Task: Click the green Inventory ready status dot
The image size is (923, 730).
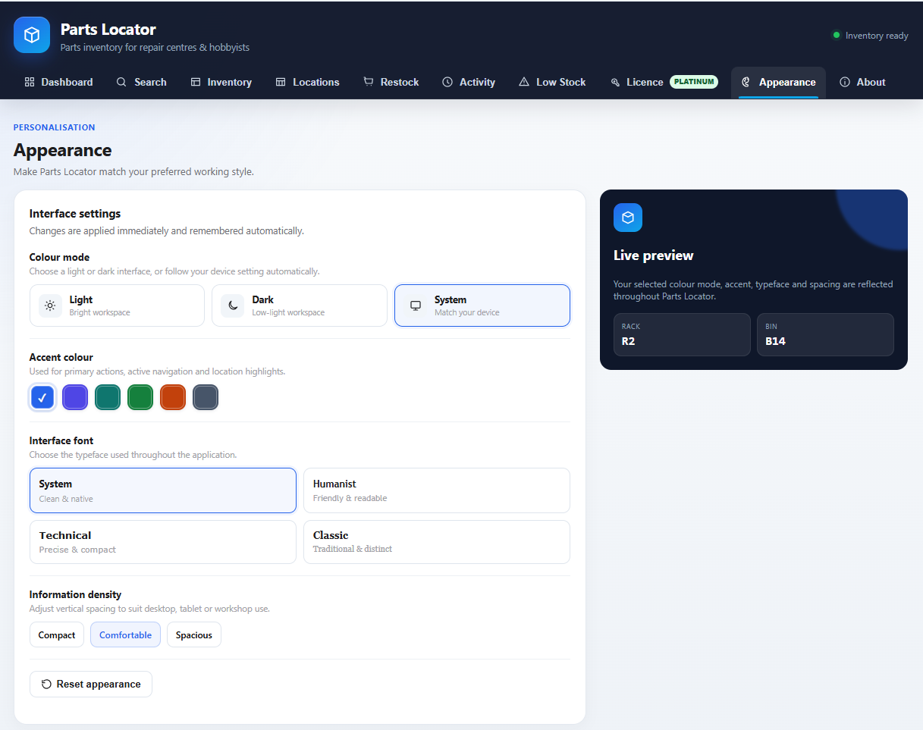Action: coord(837,35)
